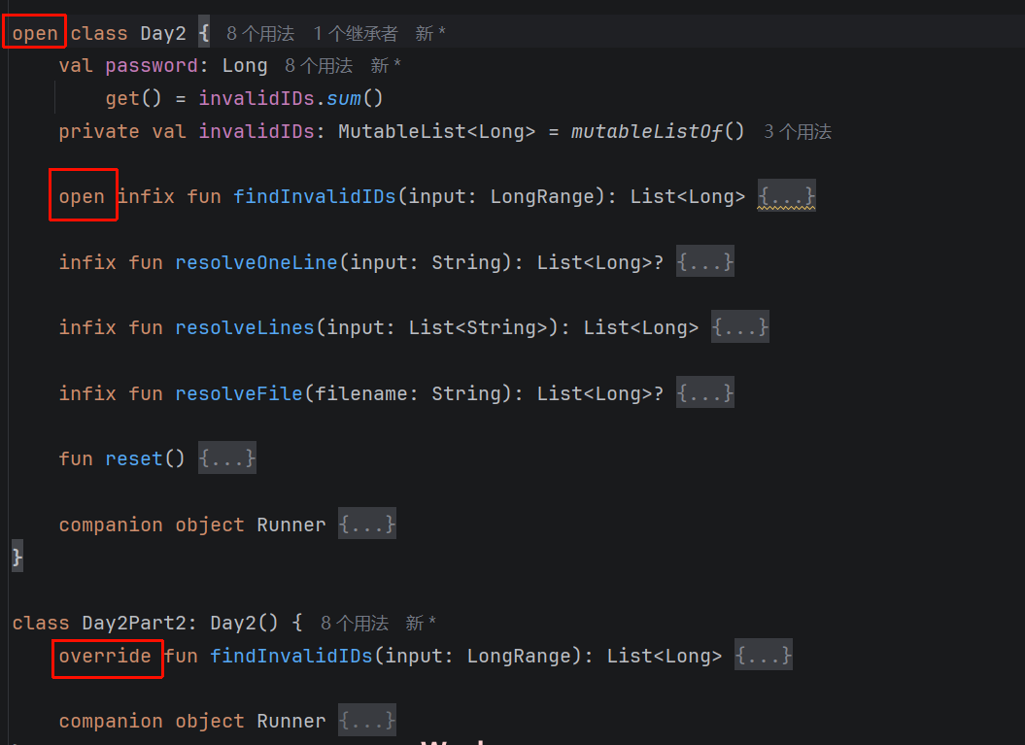Expand folded body of resolveFile function
The width and height of the screenshot is (1025, 745).
(x=704, y=393)
